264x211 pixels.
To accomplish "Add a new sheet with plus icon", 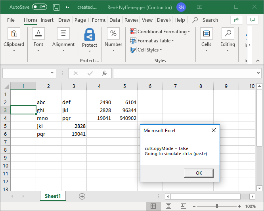I will point(82,196).
